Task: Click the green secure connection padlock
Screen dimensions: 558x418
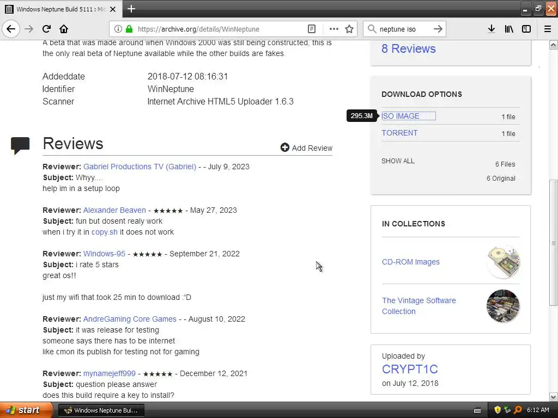Action: point(129,29)
